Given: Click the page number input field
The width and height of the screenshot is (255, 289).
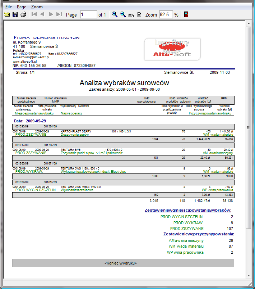Looking at the screenshot, I should click(88, 15).
